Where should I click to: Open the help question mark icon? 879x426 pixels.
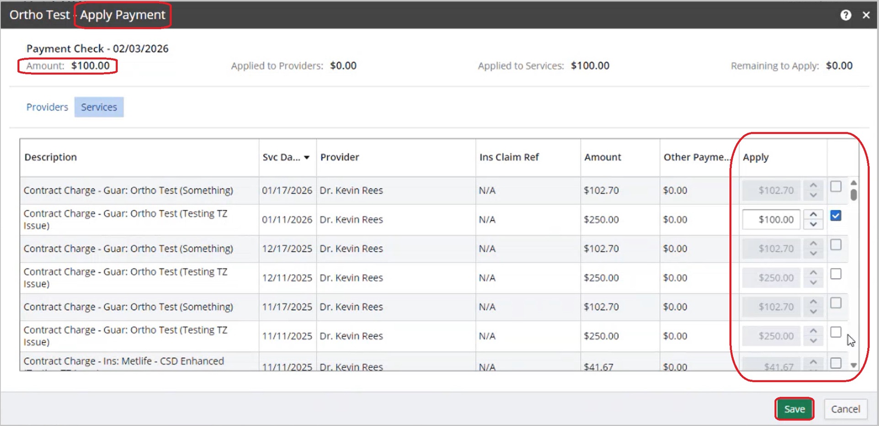coord(845,15)
